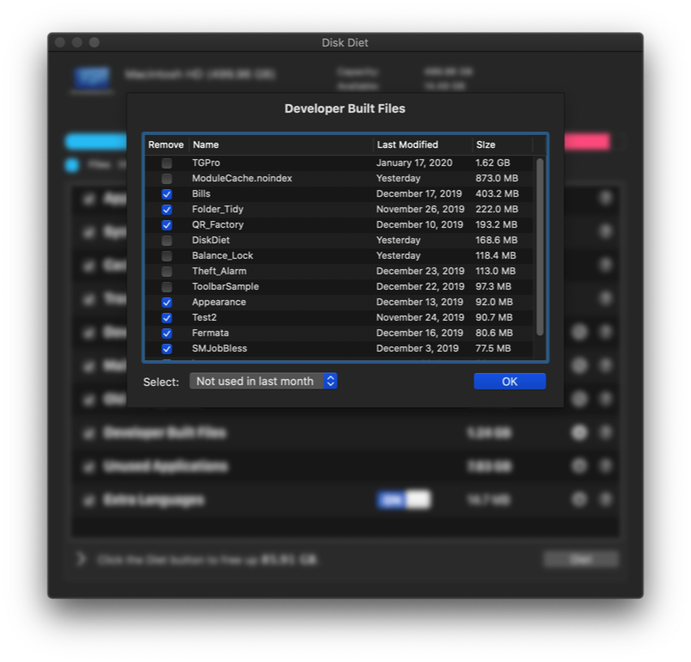Select the QR_Factory file name
This screenshot has height=662, width=691.
coord(217,224)
